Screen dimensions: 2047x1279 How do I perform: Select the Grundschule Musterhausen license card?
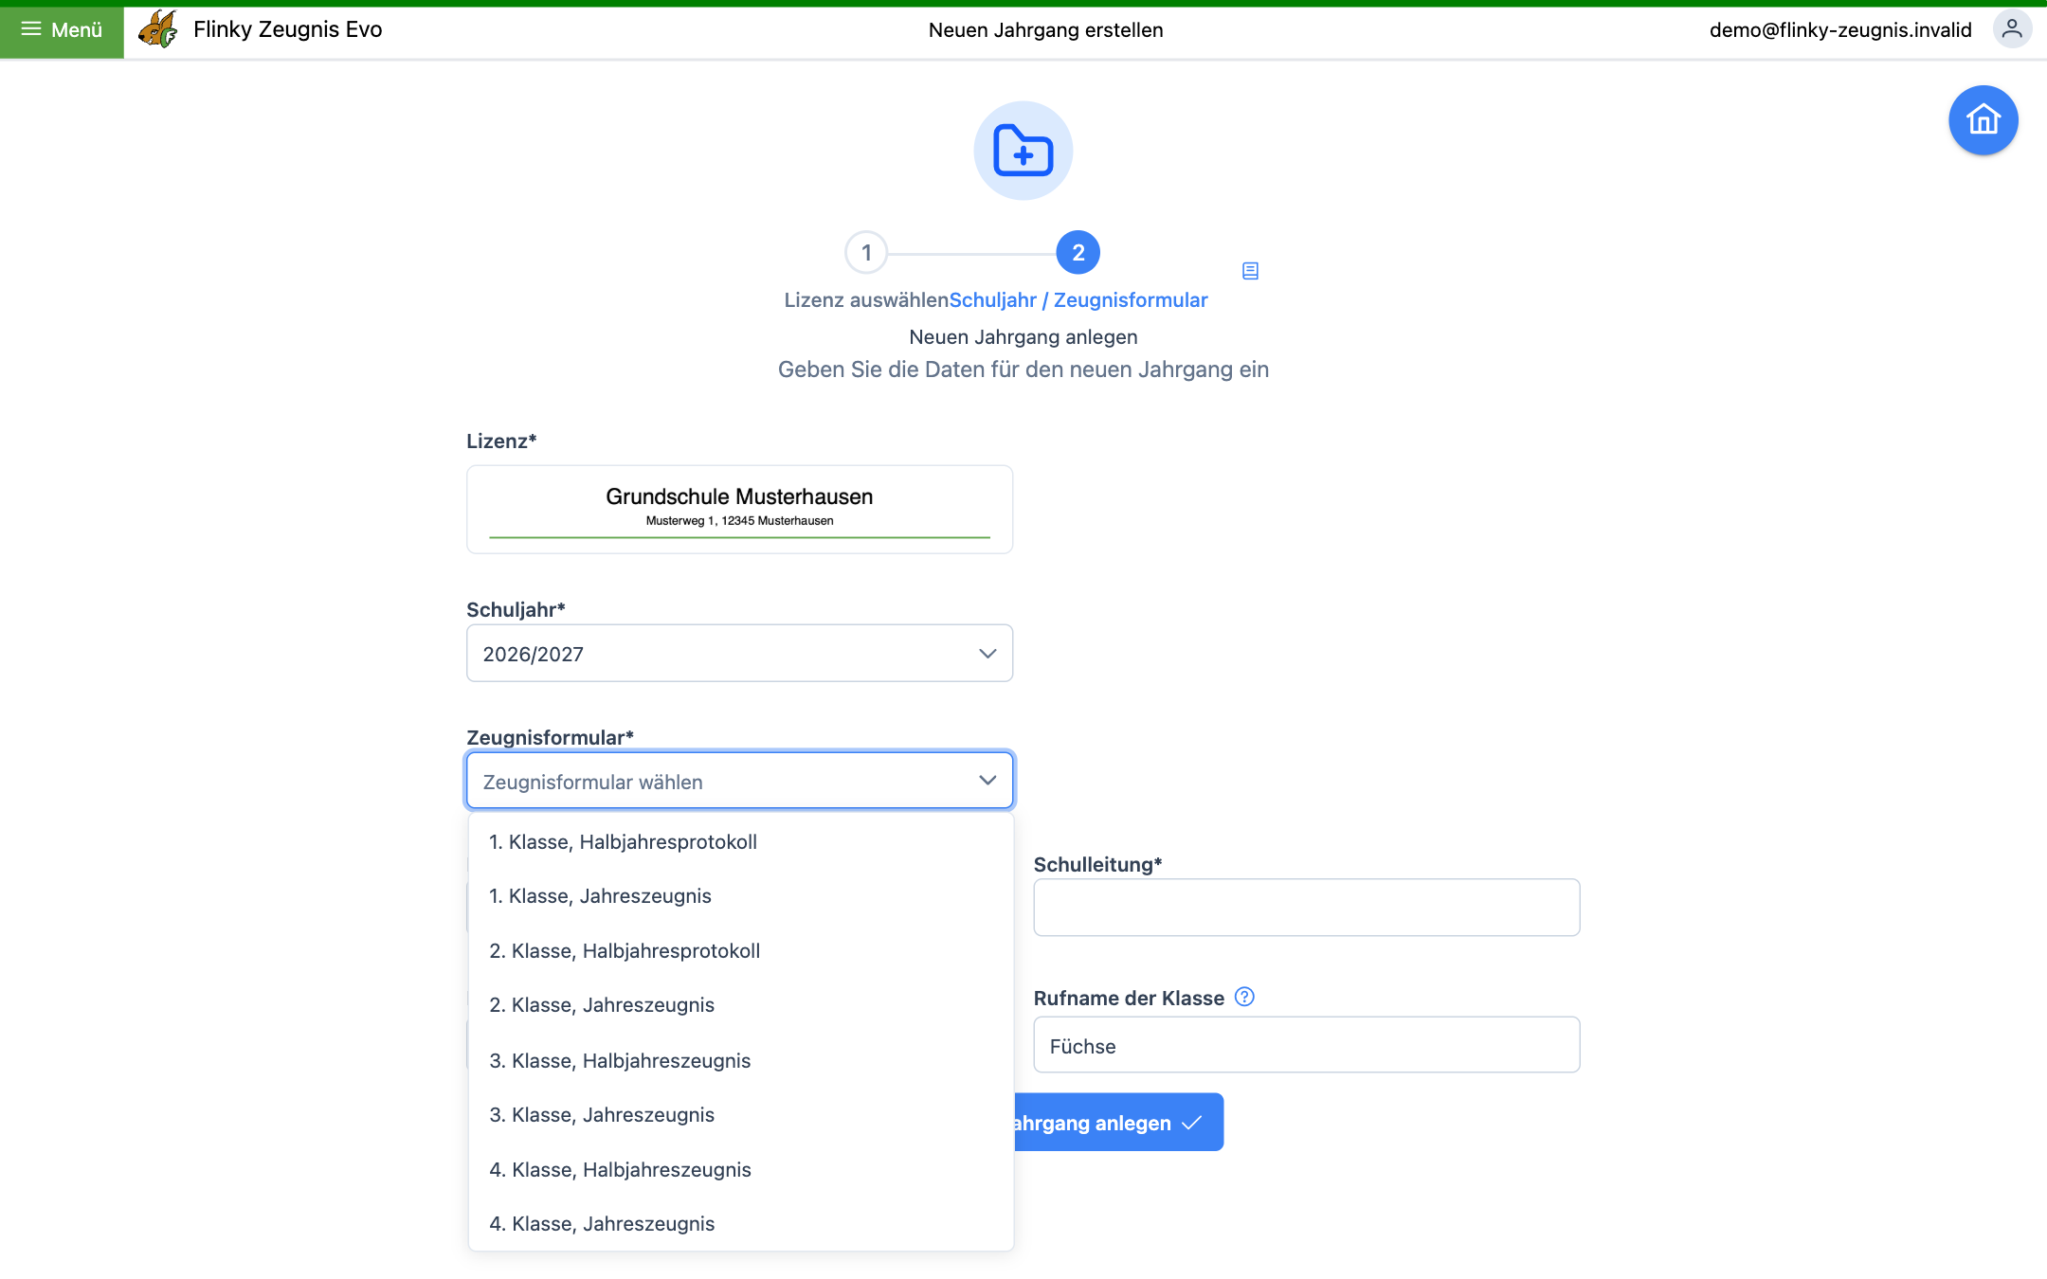pyautogui.click(x=739, y=510)
